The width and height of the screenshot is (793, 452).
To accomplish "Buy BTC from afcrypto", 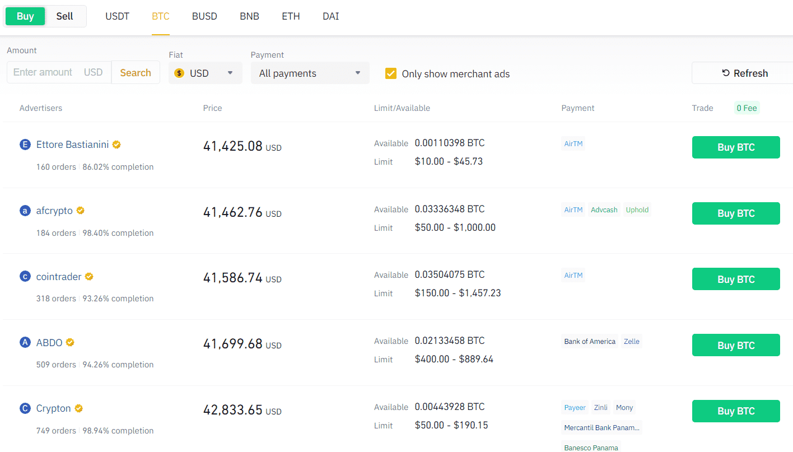I will 736,213.
